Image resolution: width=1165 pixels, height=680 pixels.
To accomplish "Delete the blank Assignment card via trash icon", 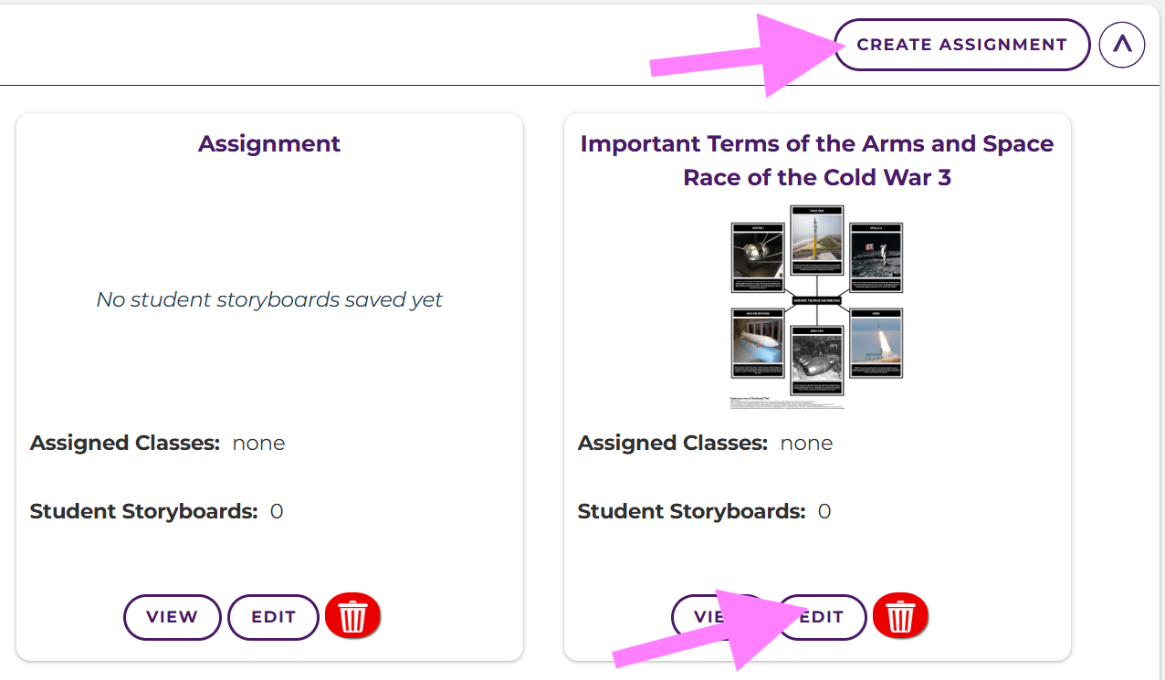I will 352,617.
